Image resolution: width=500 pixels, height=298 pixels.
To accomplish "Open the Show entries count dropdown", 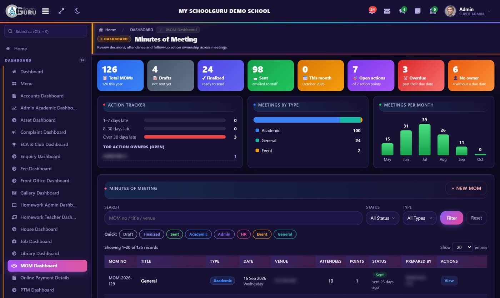I will 462,247.
